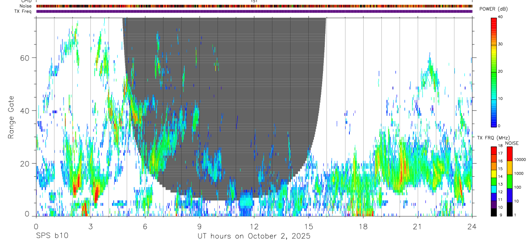Click the 10 label on POWER scale
Viewport: 531px width, 245px height.
[500, 99]
